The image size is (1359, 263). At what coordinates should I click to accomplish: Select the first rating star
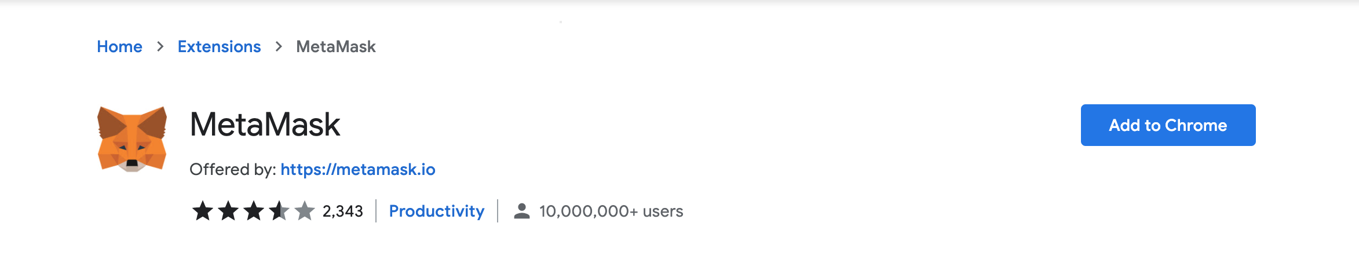(x=203, y=211)
